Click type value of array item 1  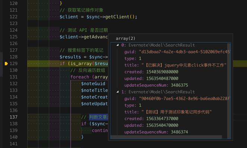(140, 105)
